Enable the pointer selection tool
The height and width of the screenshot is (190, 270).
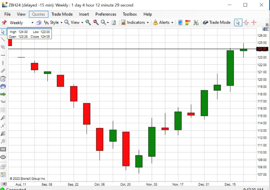coord(238,23)
